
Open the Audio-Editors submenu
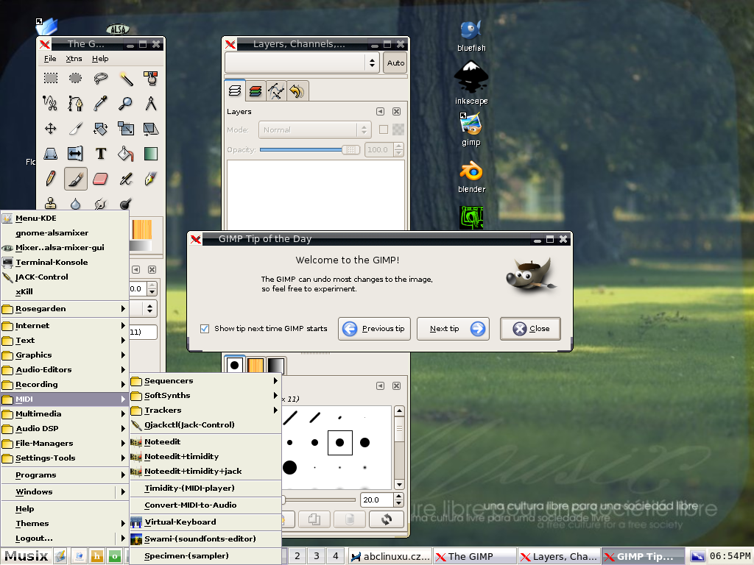pos(65,369)
